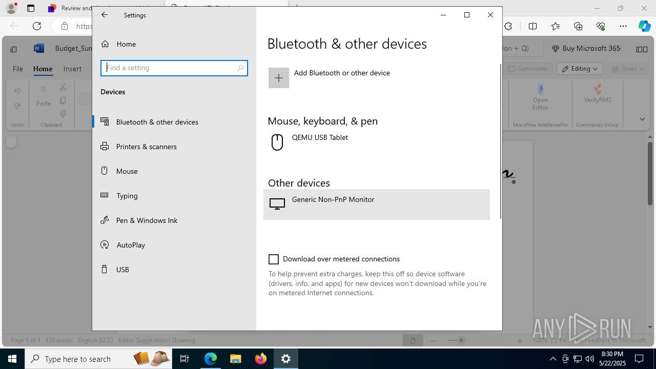656x369 pixels.
Task: Click English (U.S.) language in status bar
Action: (95, 340)
